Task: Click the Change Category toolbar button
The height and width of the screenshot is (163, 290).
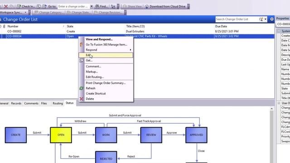Action: (48, 12)
